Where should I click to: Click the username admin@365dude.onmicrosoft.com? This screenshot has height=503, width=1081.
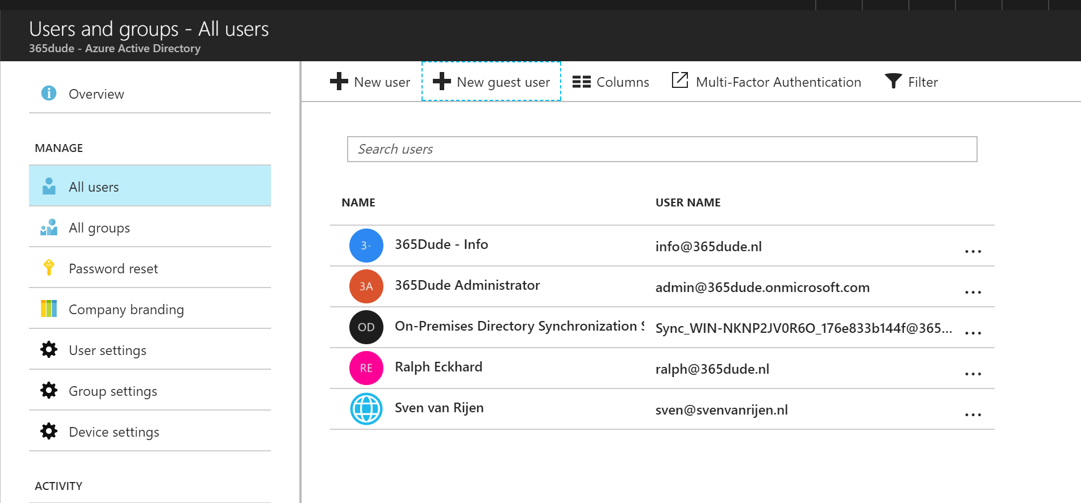[762, 288]
